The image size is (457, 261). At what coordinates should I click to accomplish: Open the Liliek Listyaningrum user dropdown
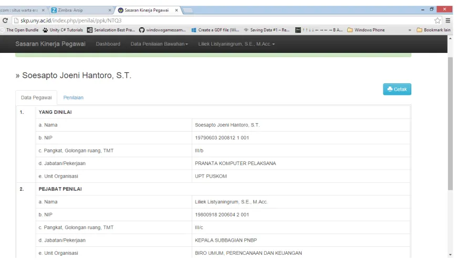pyautogui.click(x=236, y=44)
